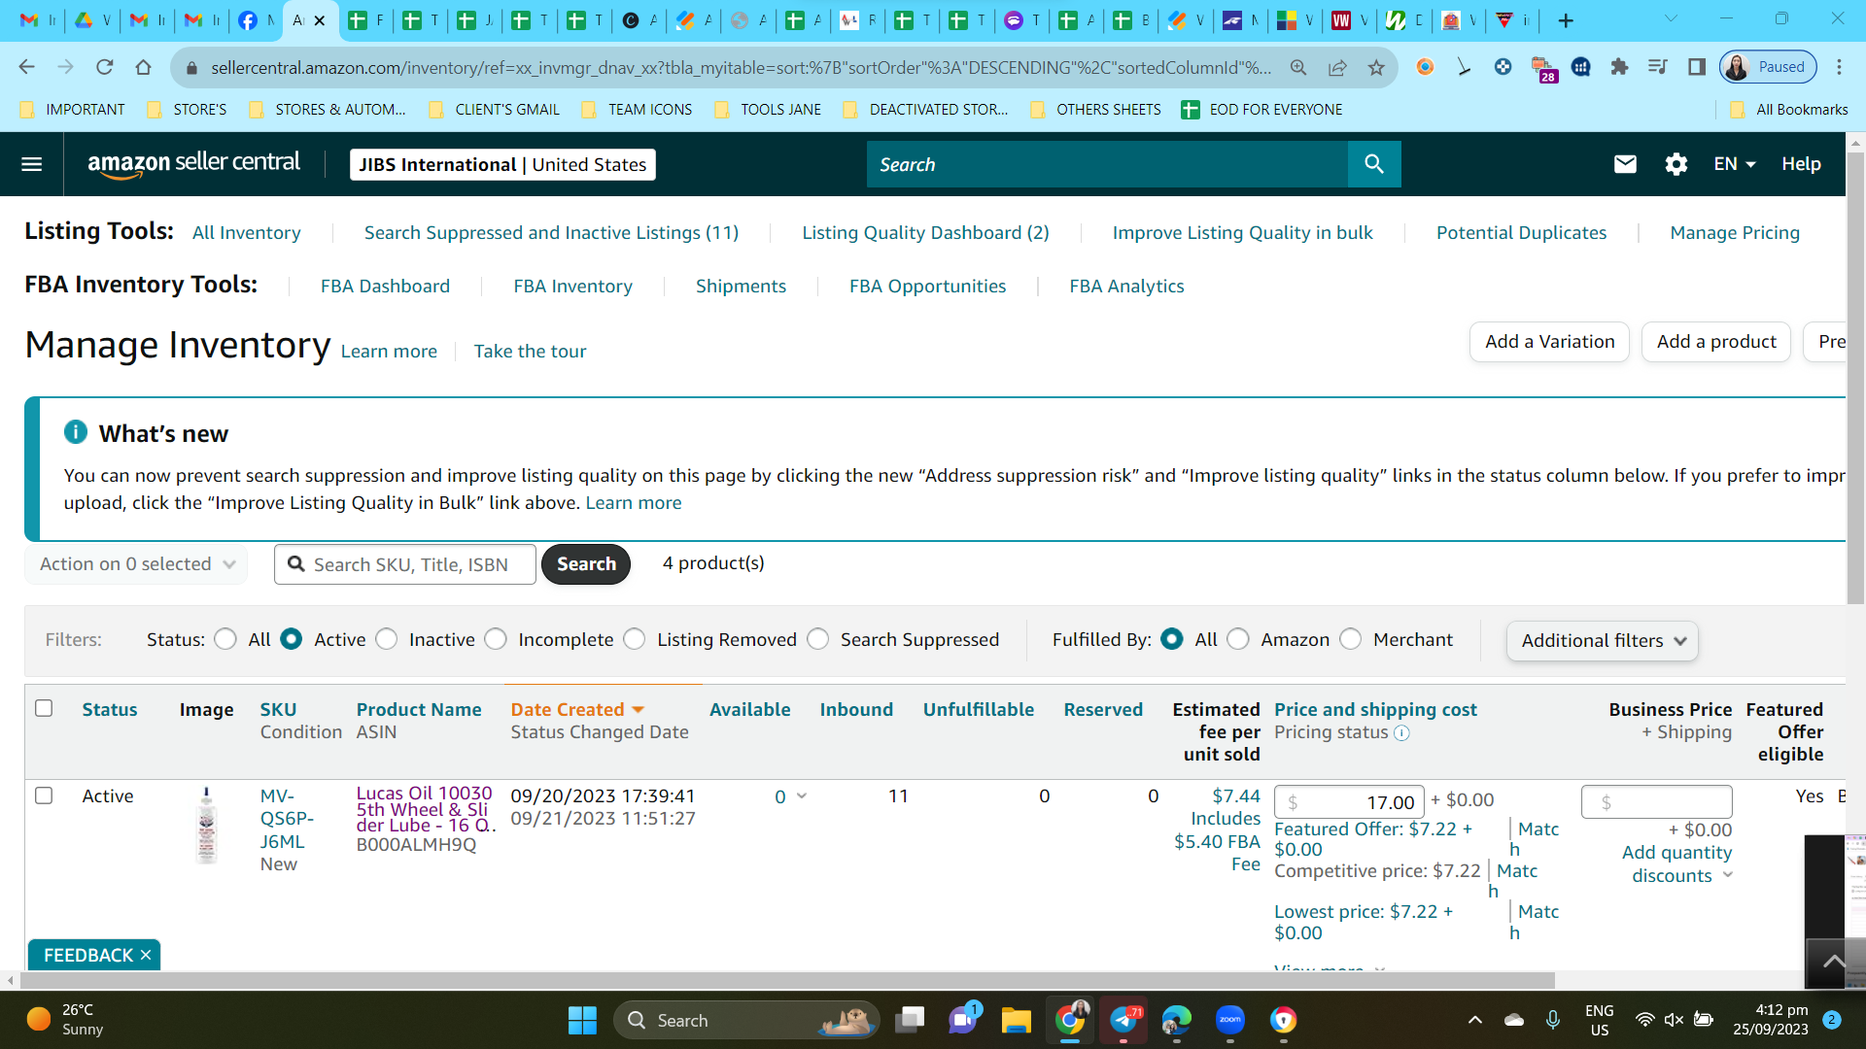The image size is (1866, 1049).
Task: Open Microsoft Teams chat from taskbar
Action: 963,1020
